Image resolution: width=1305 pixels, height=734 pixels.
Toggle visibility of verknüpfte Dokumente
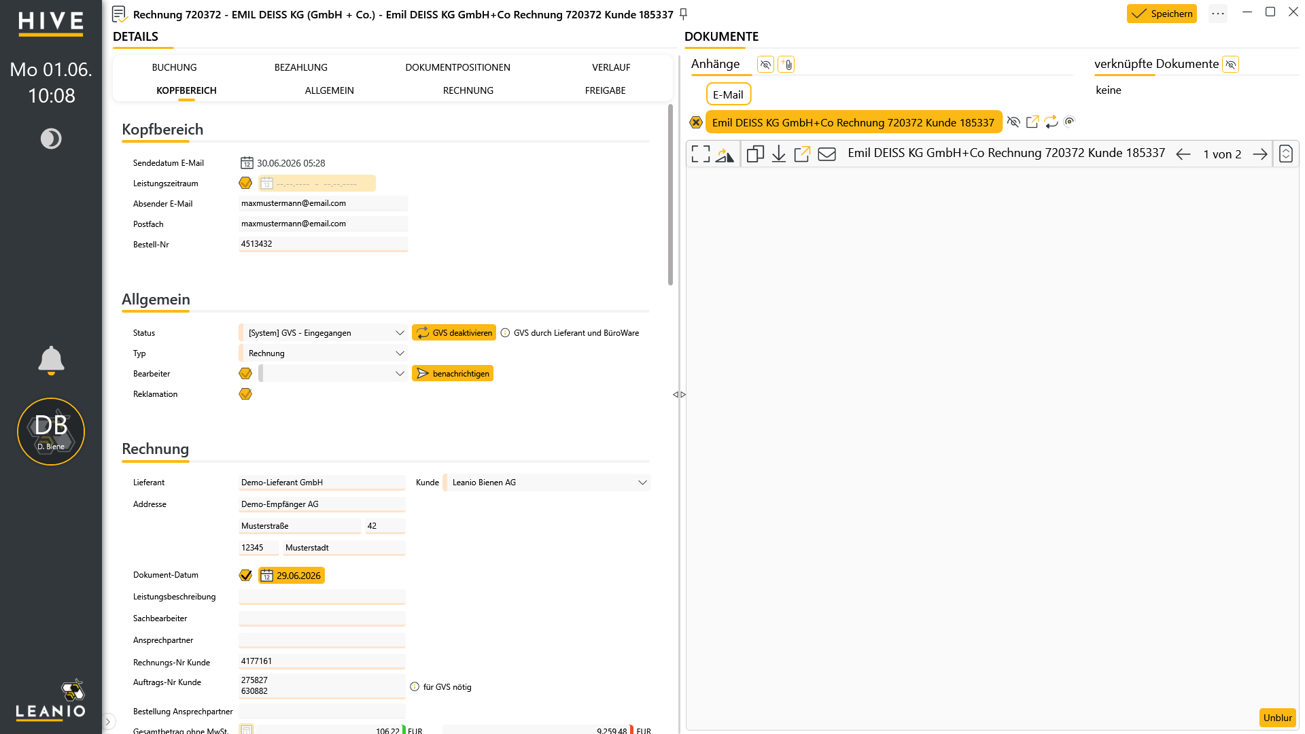click(x=1231, y=65)
